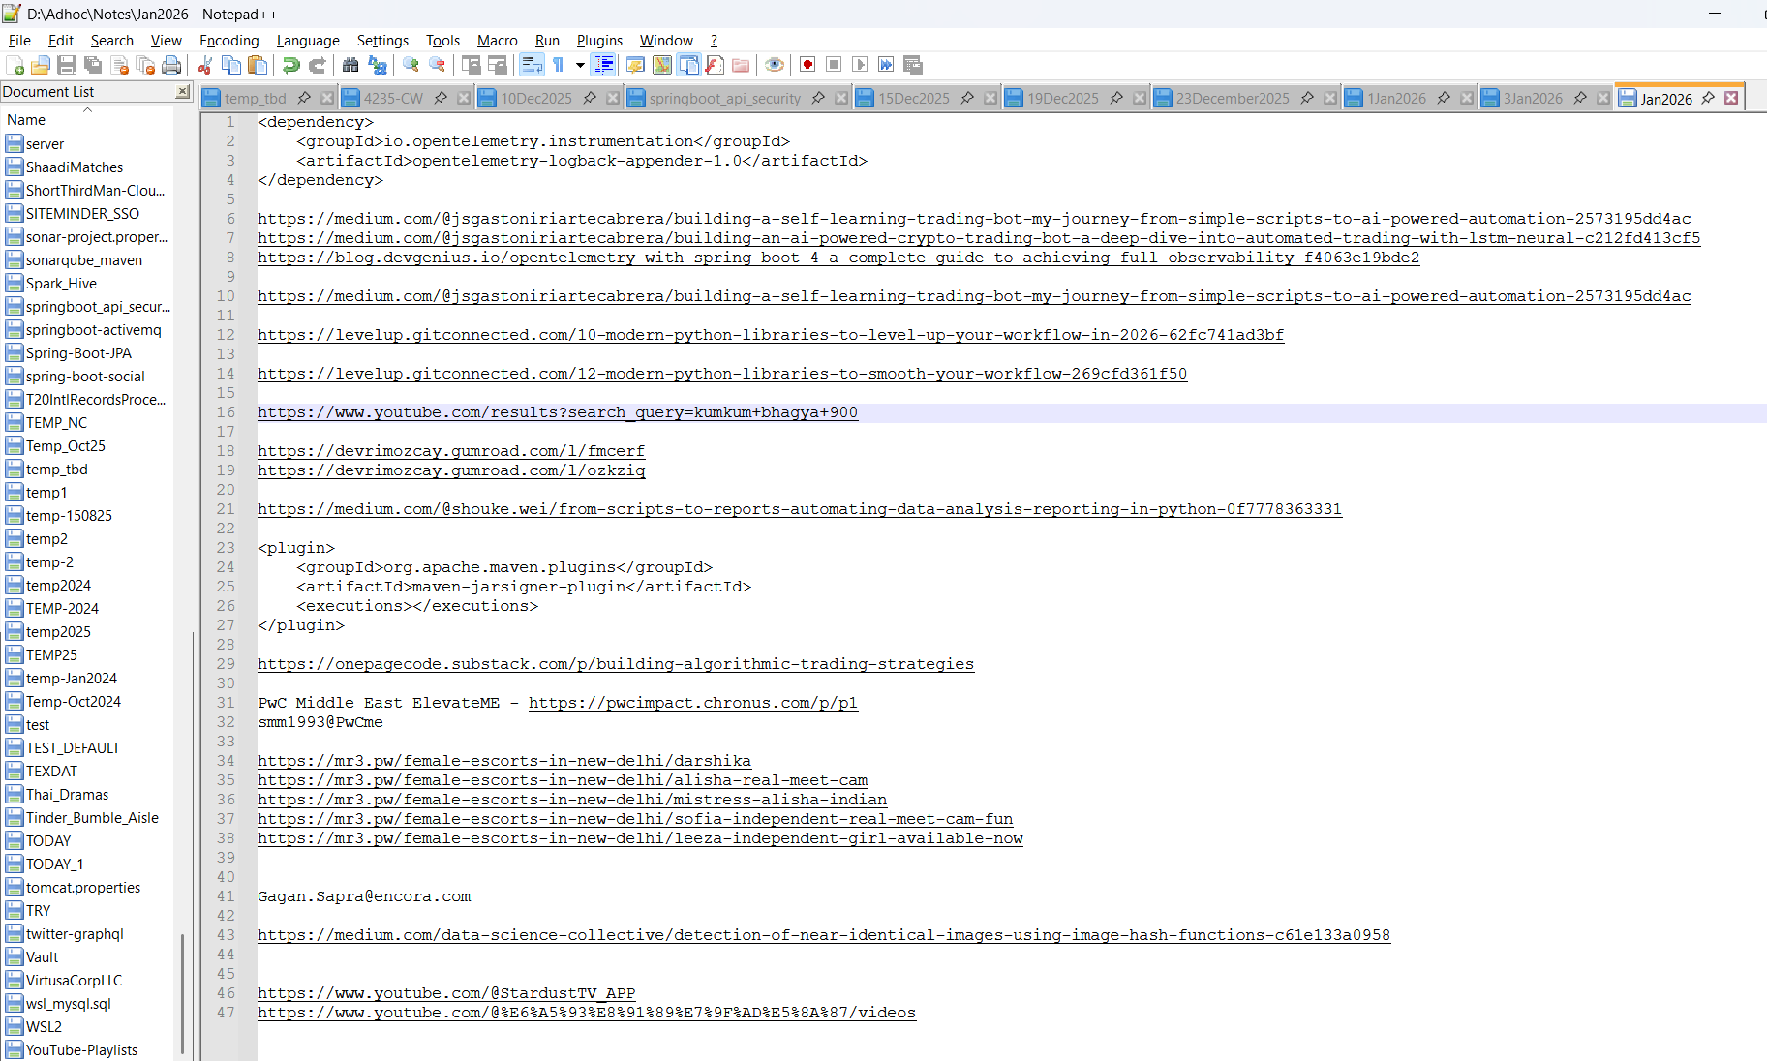This screenshot has height=1061, width=1767.
Task: Open the help question mark menu
Action: (714, 40)
